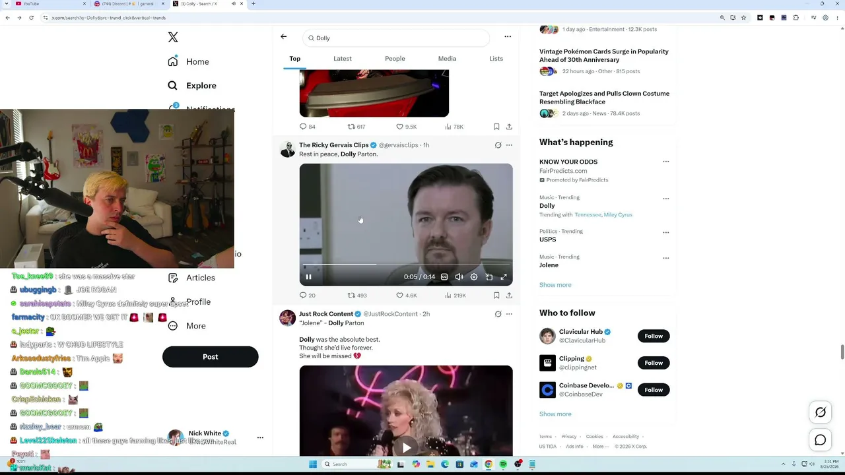Play the Just Rock Content Jolene video
The width and height of the screenshot is (845, 475).
406,448
